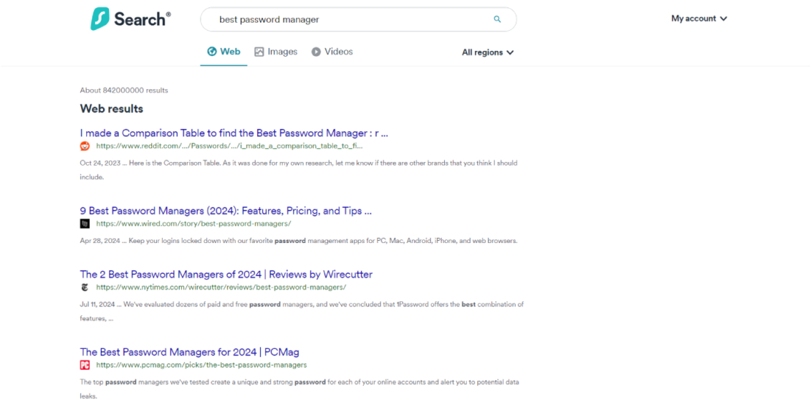
Task: Open the Reddit Comparison Table result title
Action: (x=234, y=133)
